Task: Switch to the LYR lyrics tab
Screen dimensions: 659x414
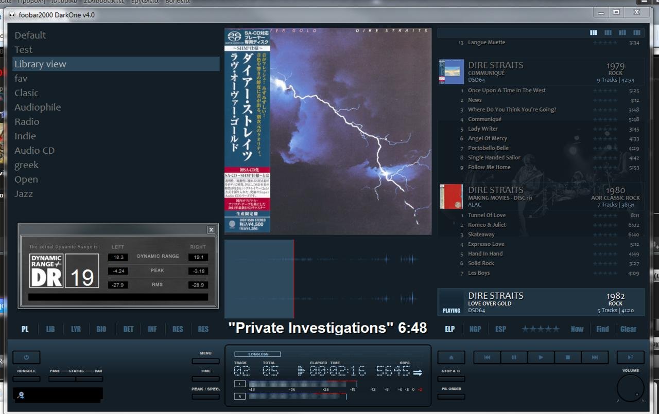Action: click(x=76, y=329)
